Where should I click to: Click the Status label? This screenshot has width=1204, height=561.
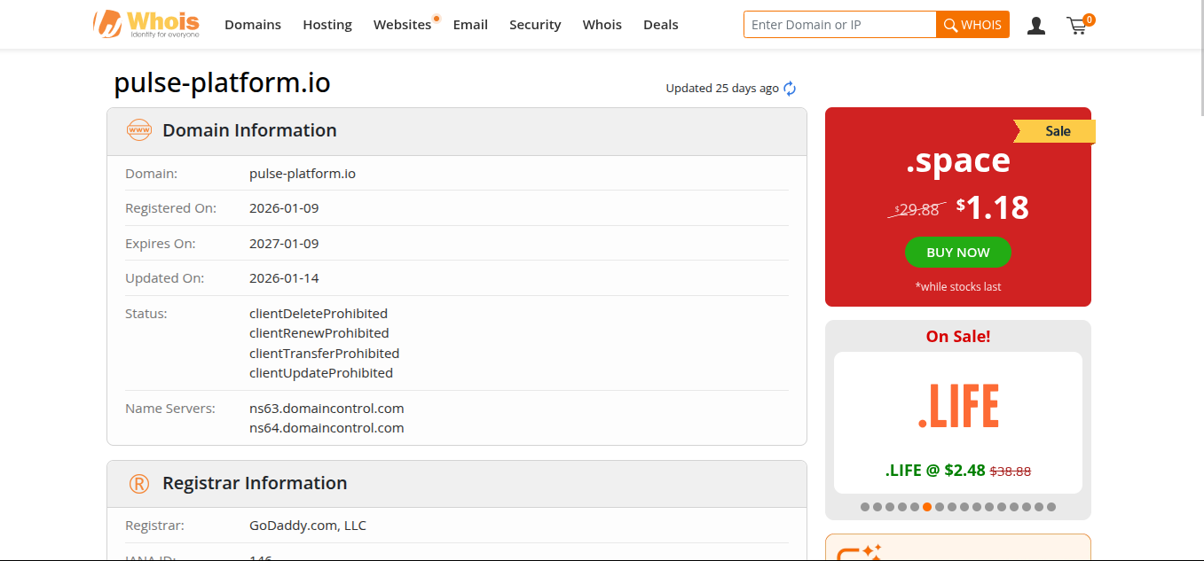click(146, 314)
